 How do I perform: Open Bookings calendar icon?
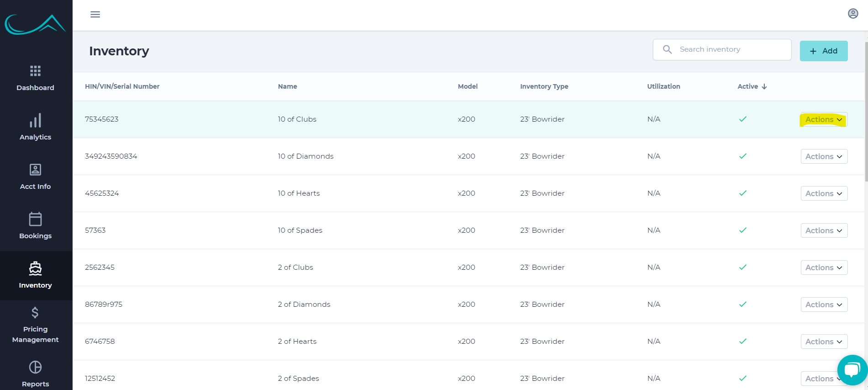click(x=35, y=219)
